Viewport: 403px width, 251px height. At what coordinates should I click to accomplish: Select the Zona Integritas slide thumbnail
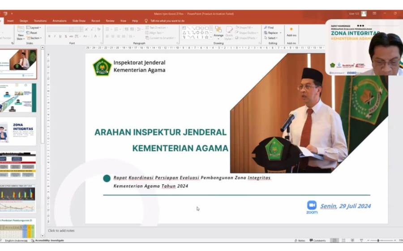[18, 131]
